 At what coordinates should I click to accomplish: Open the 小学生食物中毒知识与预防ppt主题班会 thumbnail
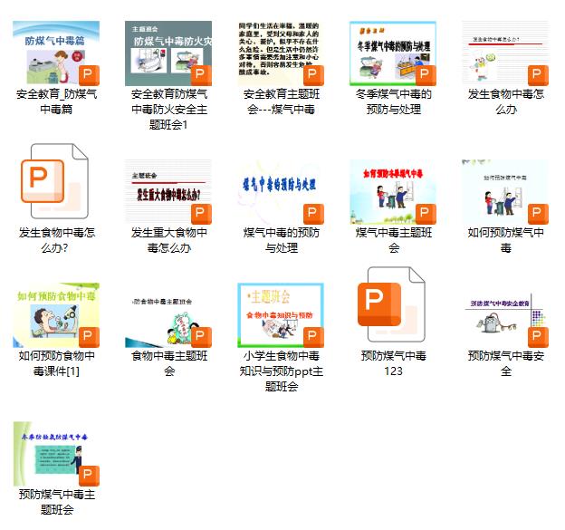[x=281, y=314]
